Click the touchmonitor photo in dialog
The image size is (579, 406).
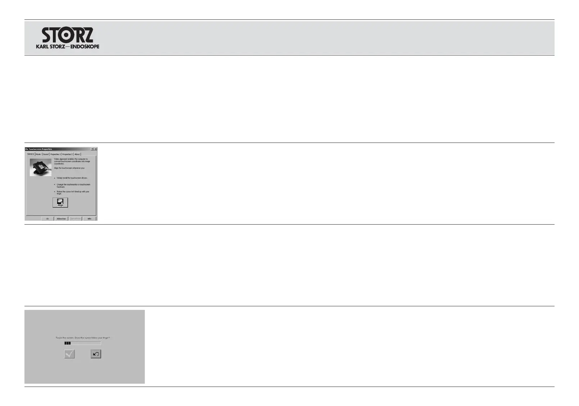tap(41, 167)
